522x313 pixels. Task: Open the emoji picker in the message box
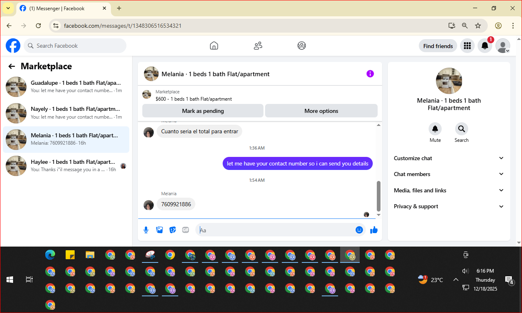pos(359,230)
